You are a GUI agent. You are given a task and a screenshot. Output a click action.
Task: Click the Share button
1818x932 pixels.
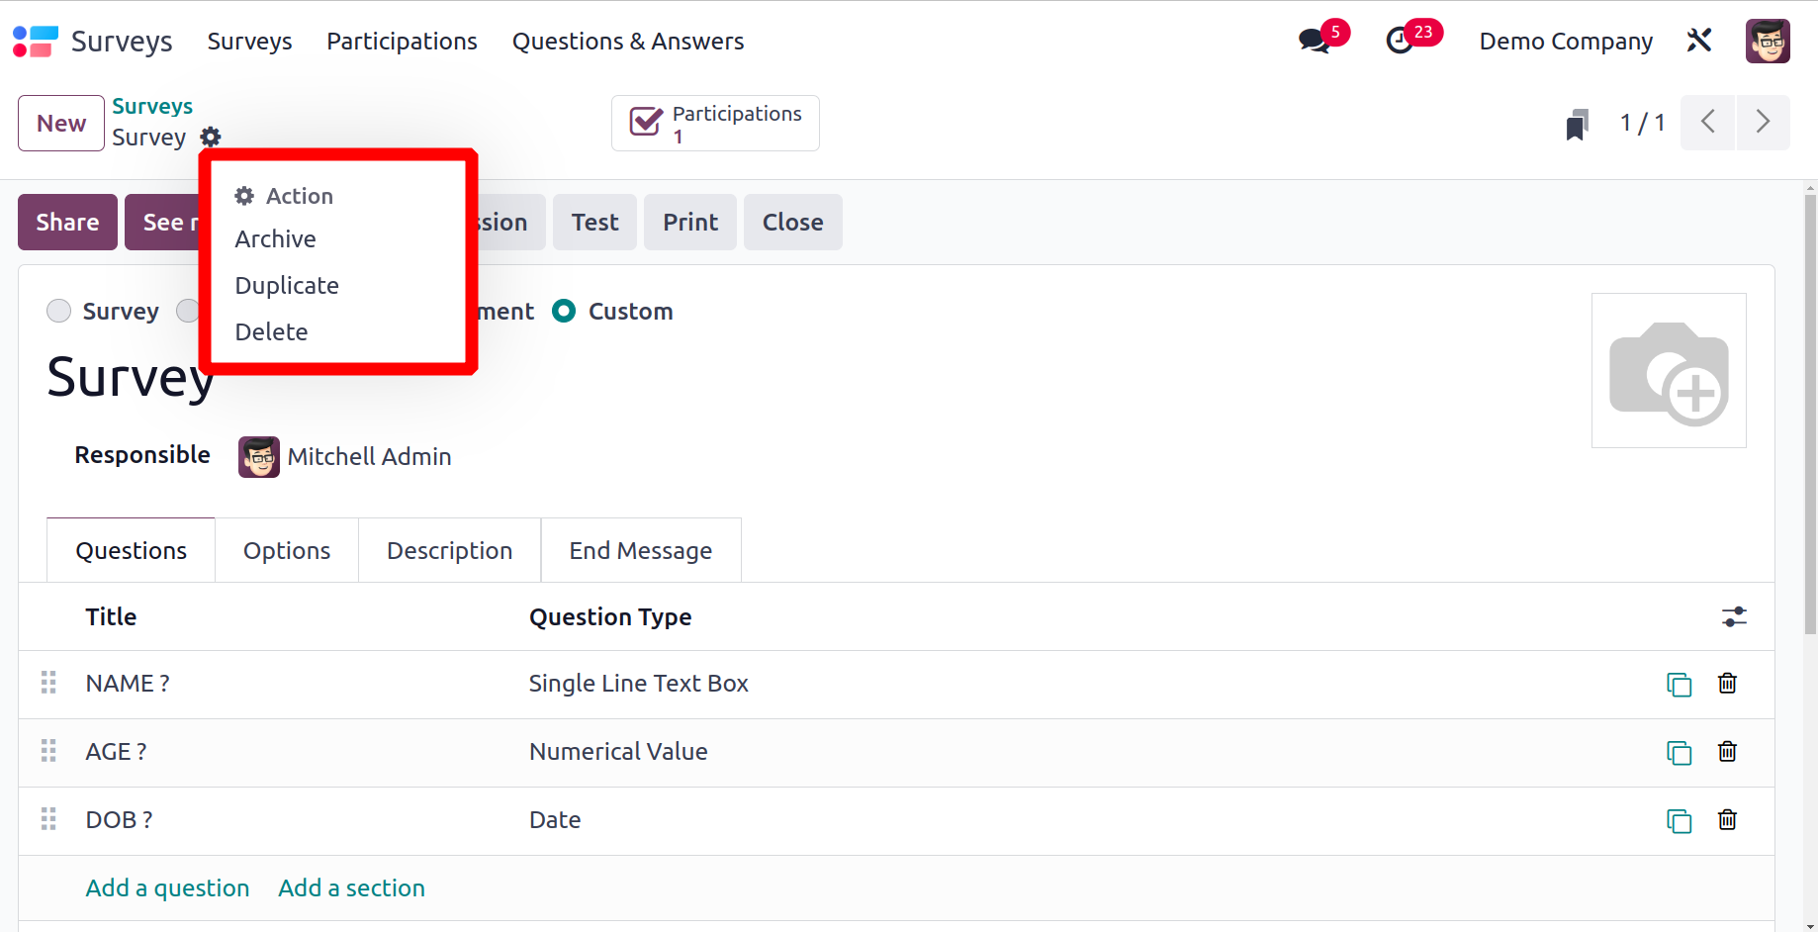coord(67,222)
